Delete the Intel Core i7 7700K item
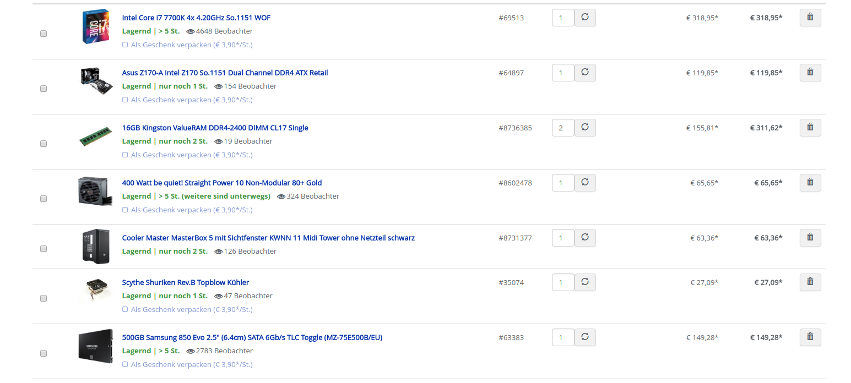This screenshot has height=383, width=851. click(x=810, y=18)
